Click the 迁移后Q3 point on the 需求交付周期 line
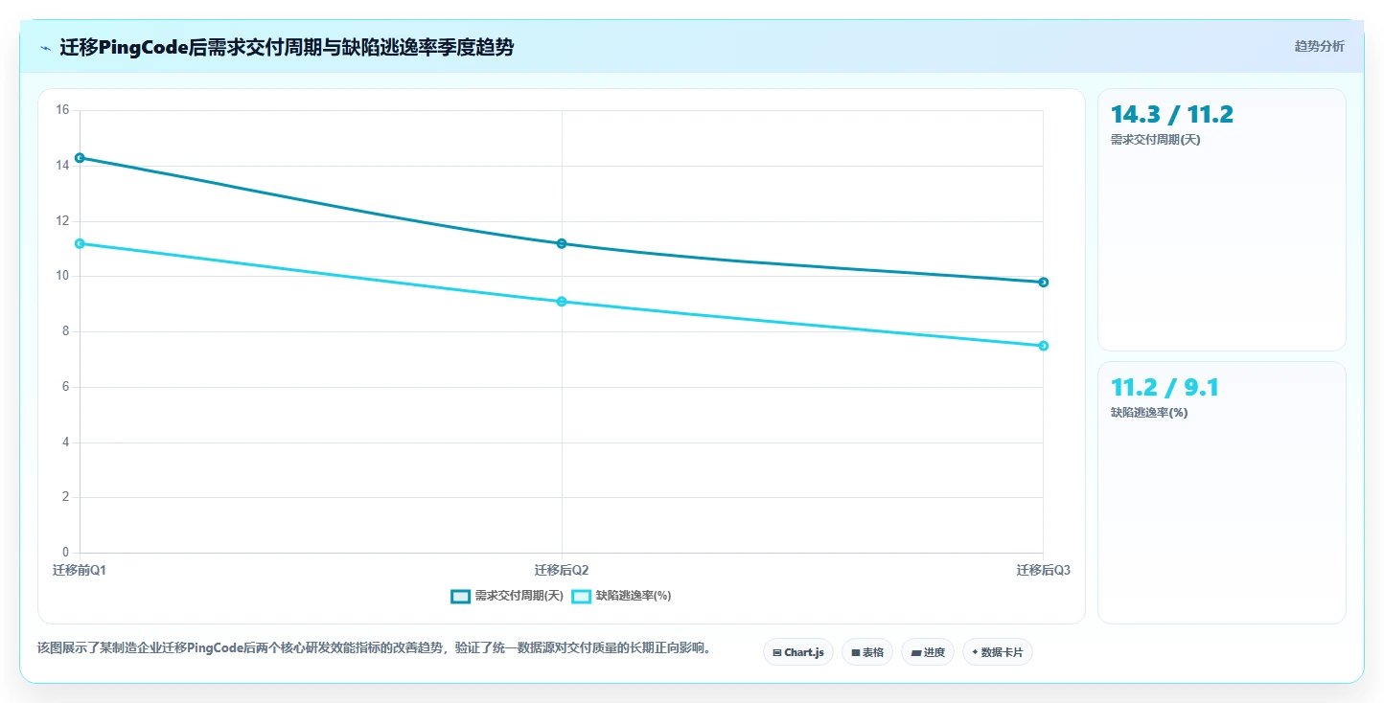Viewport: 1384px width, 703px height. (1044, 283)
